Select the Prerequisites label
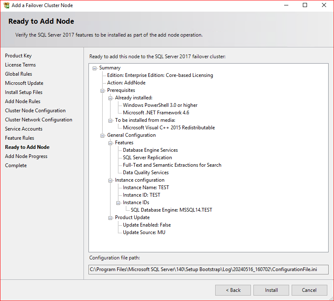334x301 pixels. pyautogui.click(x=121, y=90)
